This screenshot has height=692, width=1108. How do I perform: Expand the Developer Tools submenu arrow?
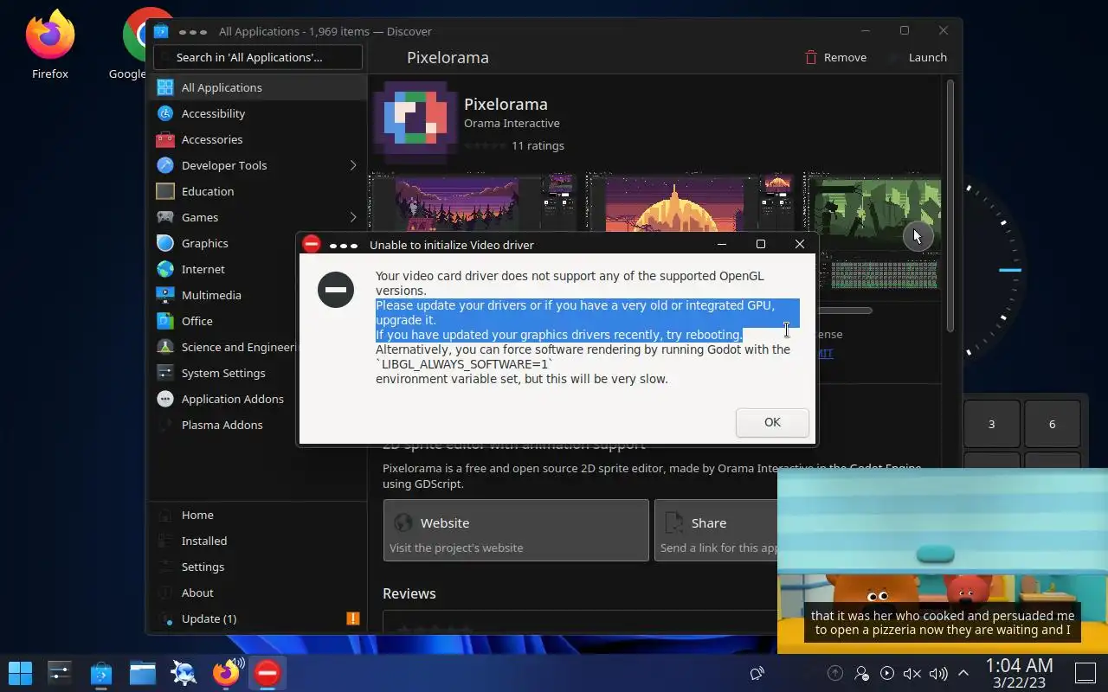pos(352,165)
